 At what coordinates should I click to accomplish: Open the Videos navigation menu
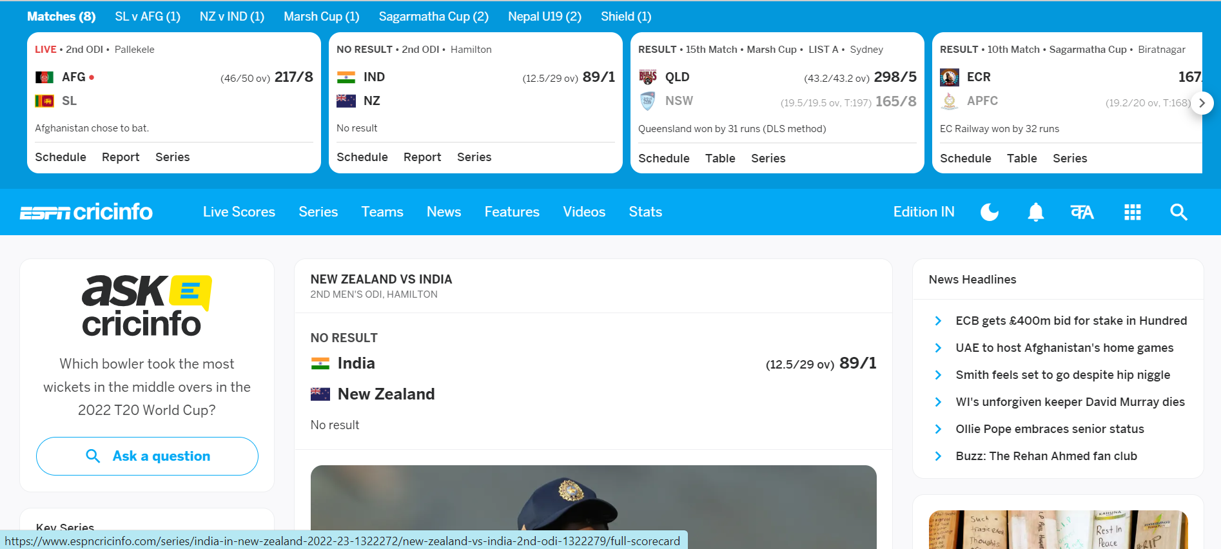coord(584,212)
